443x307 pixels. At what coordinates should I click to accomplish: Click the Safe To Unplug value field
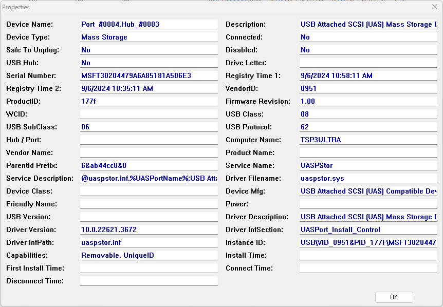coord(149,50)
